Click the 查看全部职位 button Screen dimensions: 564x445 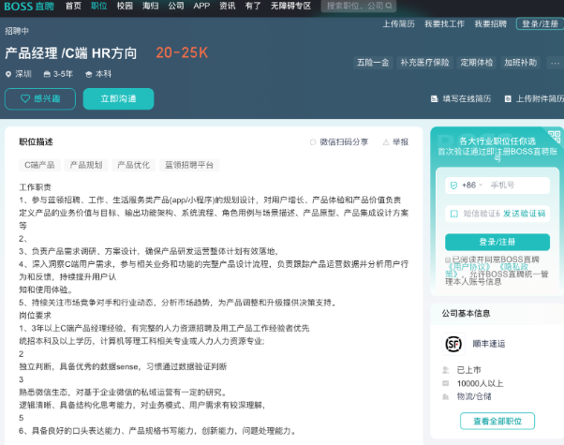point(497,421)
